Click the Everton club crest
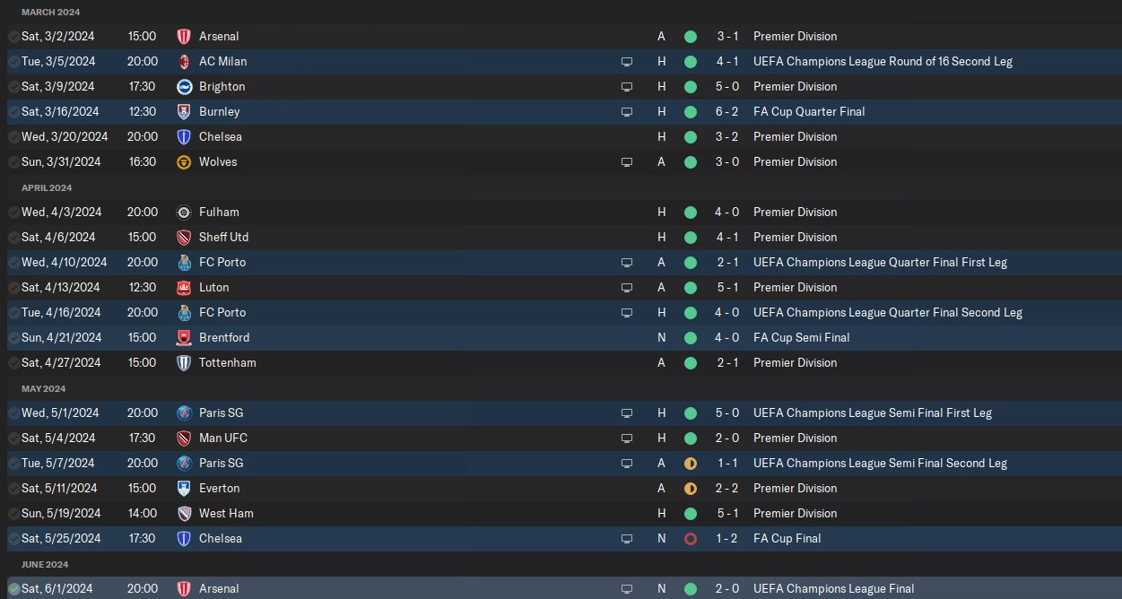This screenshot has height=599, width=1122. (184, 489)
